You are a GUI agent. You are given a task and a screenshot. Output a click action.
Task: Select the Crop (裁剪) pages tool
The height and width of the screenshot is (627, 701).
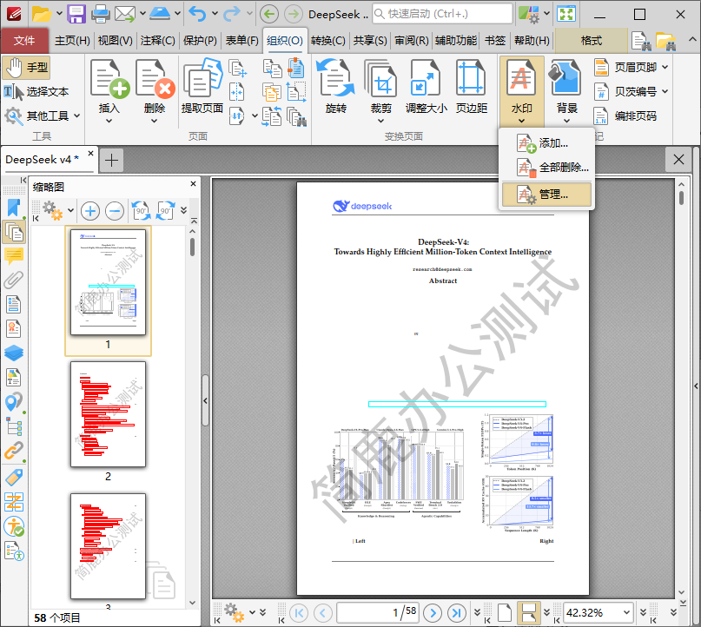pos(380,85)
